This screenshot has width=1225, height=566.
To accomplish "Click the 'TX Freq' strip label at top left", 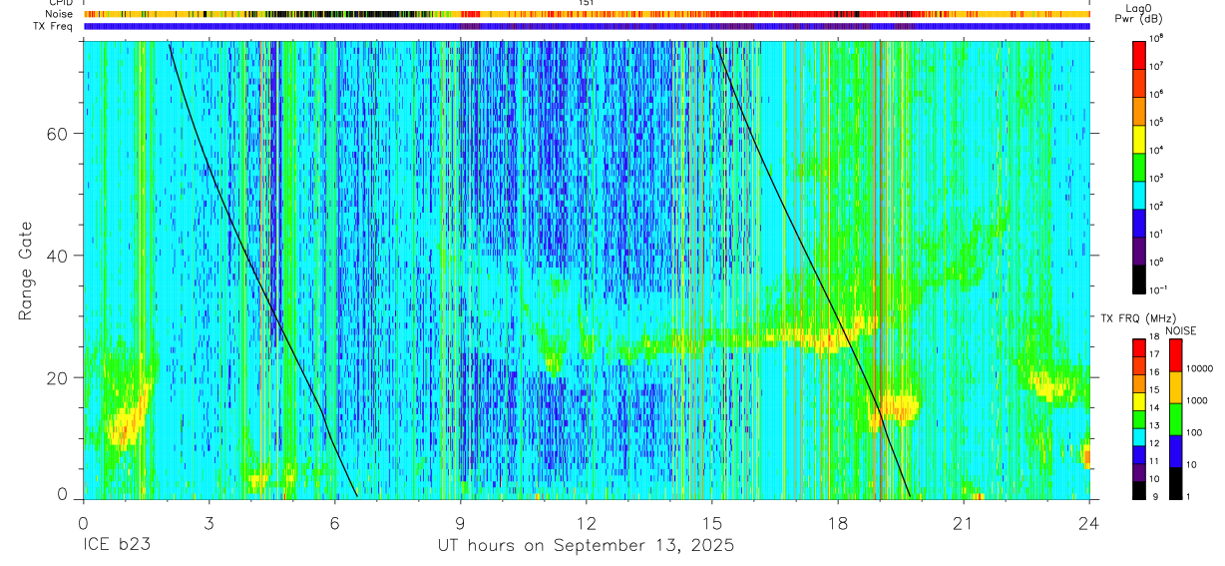I will [55, 26].
